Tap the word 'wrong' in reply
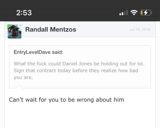This screenshot has width=160, height=128. [85, 100]
